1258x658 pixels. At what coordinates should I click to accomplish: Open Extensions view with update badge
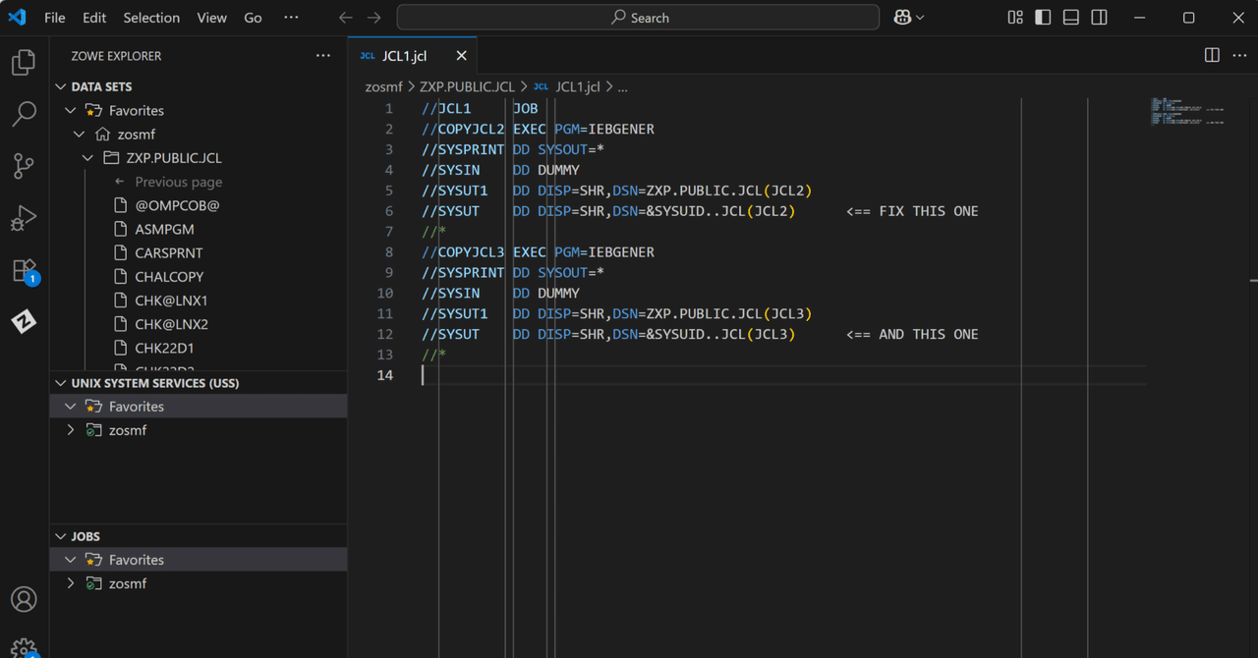tap(24, 270)
